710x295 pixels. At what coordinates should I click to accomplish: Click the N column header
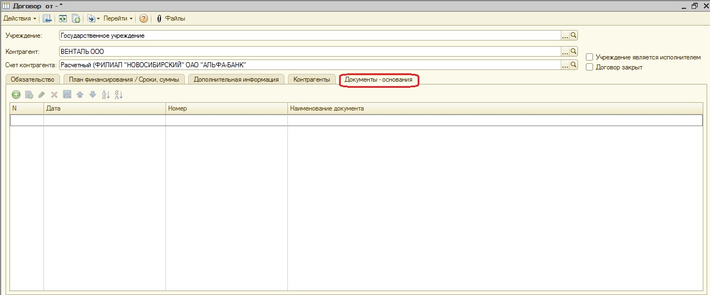coord(27,108)
